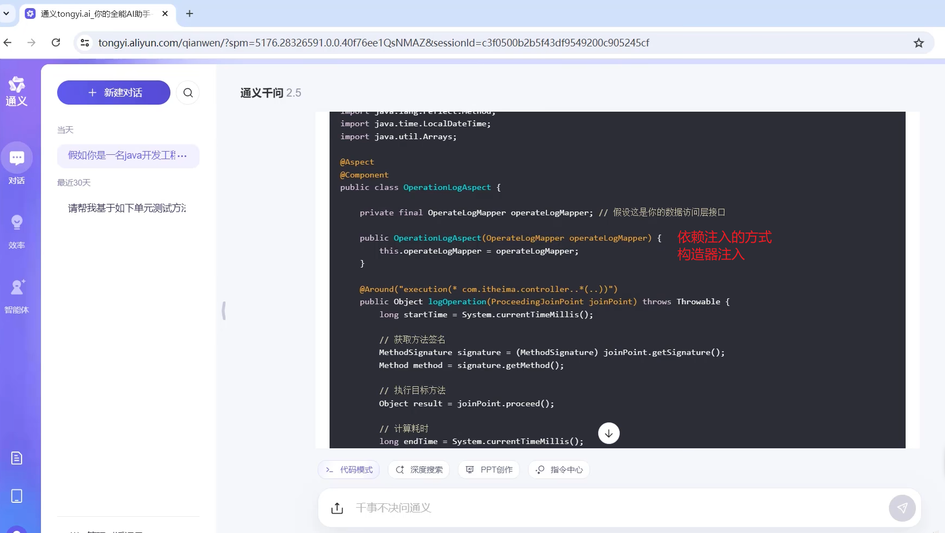Screen dimensions: 945x533
Task: Click the send message arrow button
Action: point(902,508)
